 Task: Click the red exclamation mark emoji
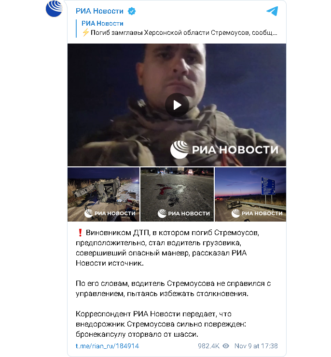click(x=80, y=233)
